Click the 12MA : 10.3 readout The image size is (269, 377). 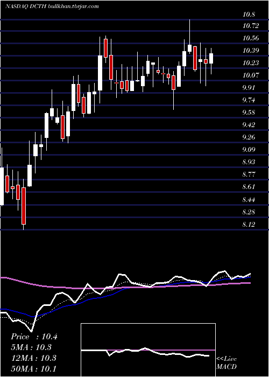coord(33,358)
